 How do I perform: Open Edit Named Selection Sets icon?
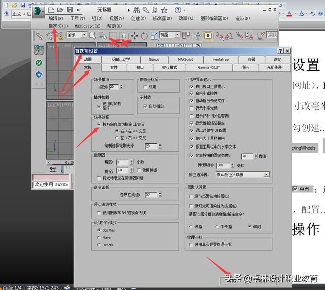(261, 36)
